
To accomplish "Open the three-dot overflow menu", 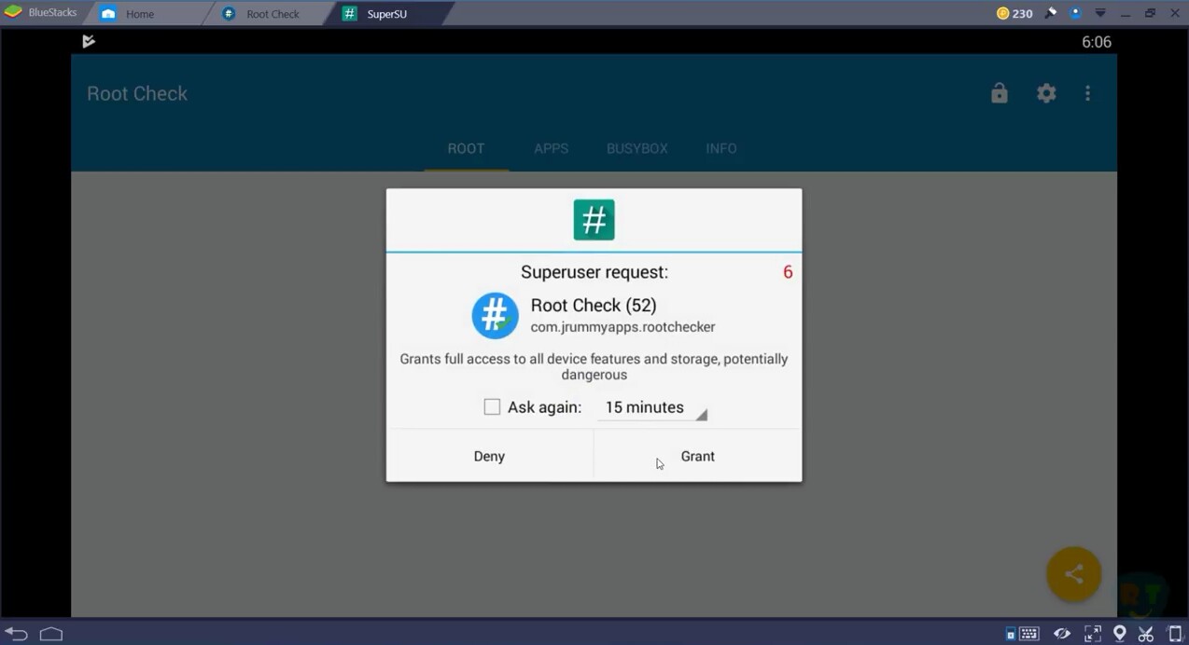I will (x=1087, y=93).
